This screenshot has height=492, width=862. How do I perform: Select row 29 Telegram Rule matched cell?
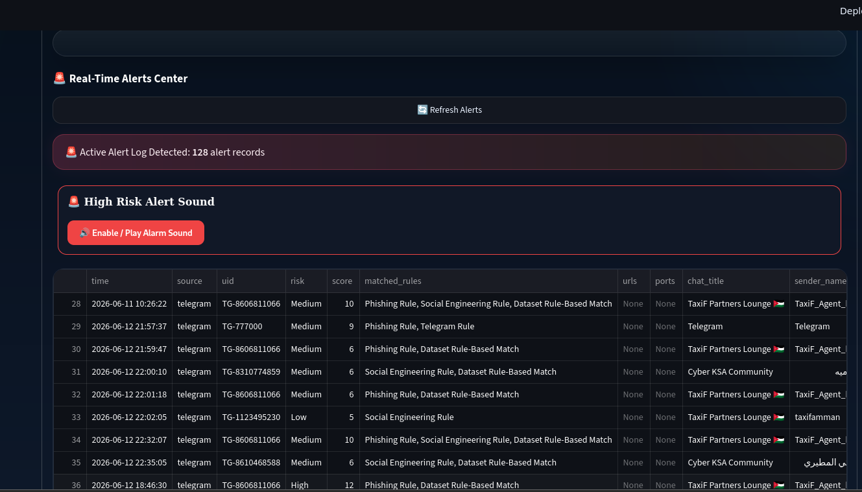[x=488, y=327]
